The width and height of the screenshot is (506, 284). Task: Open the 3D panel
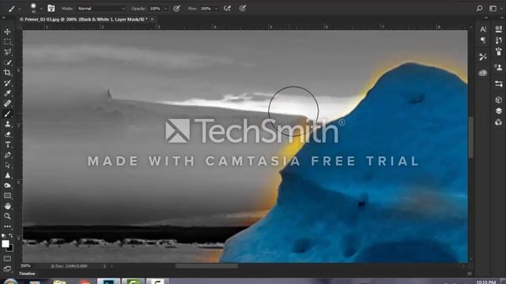coord(499,100)
